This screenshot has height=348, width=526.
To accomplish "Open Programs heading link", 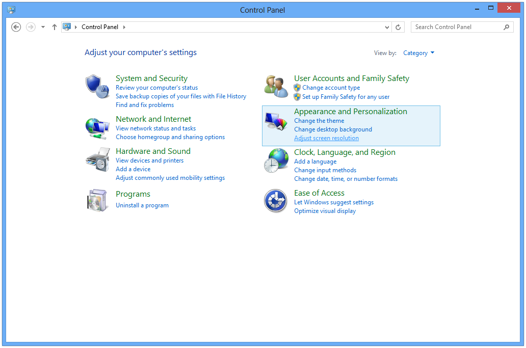I will click(x=133, y=194).
